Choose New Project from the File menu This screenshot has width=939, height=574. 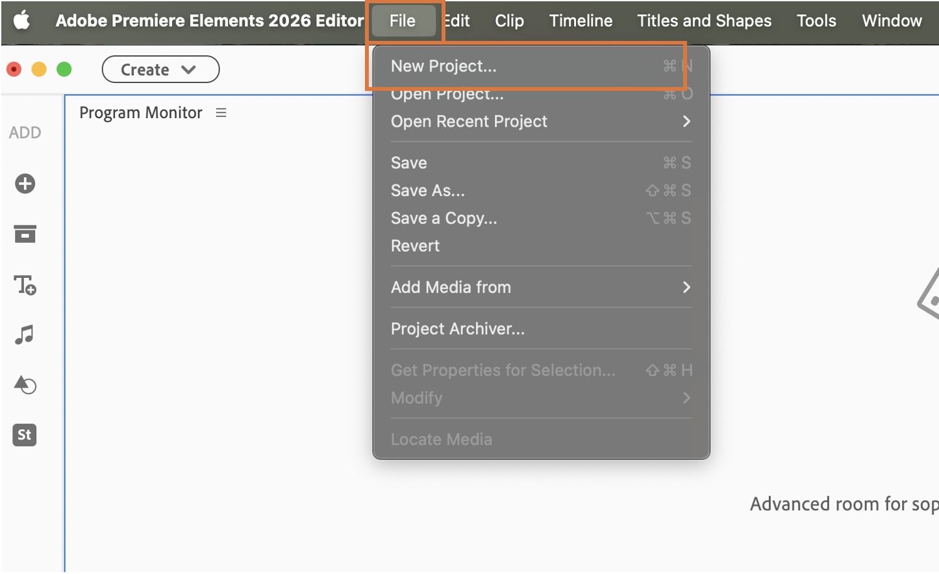click(x=444, y=66)
